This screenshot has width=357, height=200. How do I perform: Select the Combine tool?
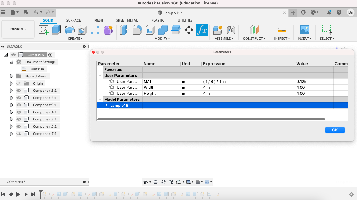click(x=163, y=30)
